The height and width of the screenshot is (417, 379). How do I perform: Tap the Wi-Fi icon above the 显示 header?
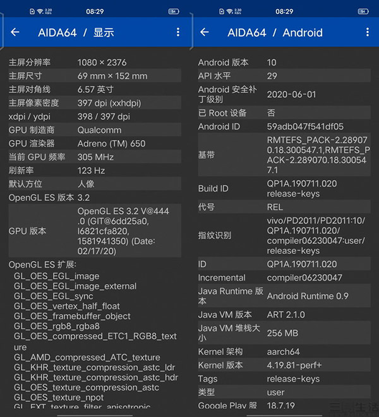point(39,11)
